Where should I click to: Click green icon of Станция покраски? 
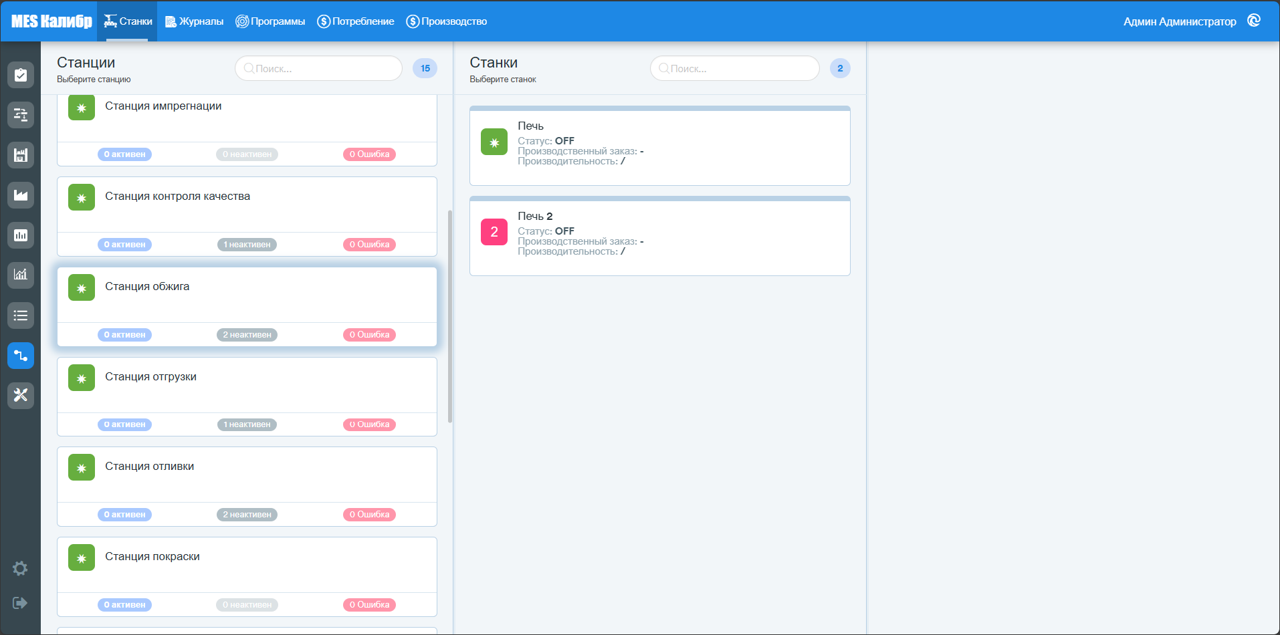(82, 557)
